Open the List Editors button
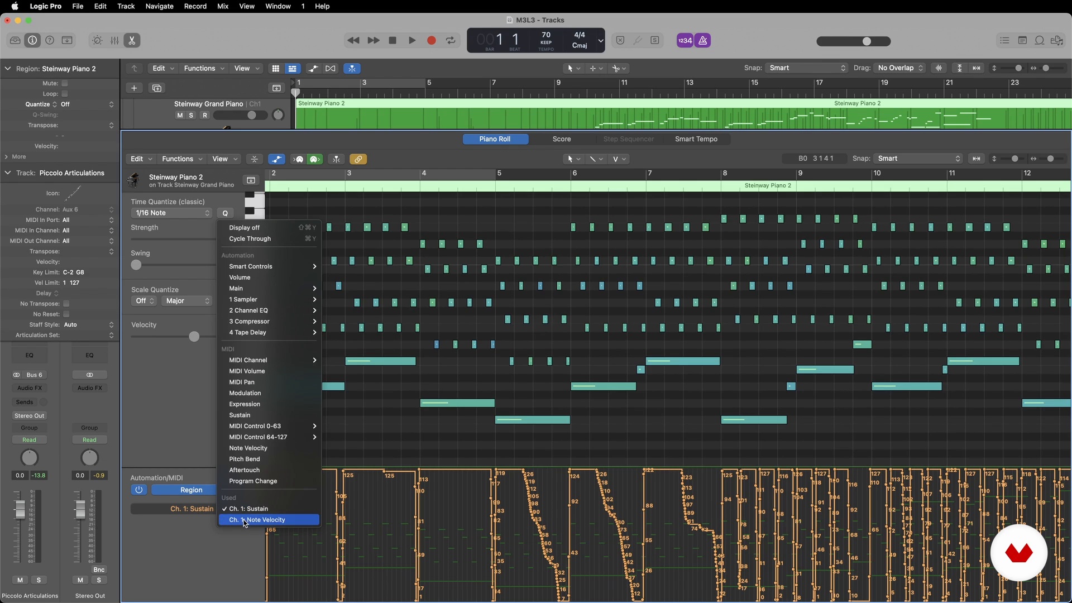This screenshot has height=603, width=1072. 1004,40
